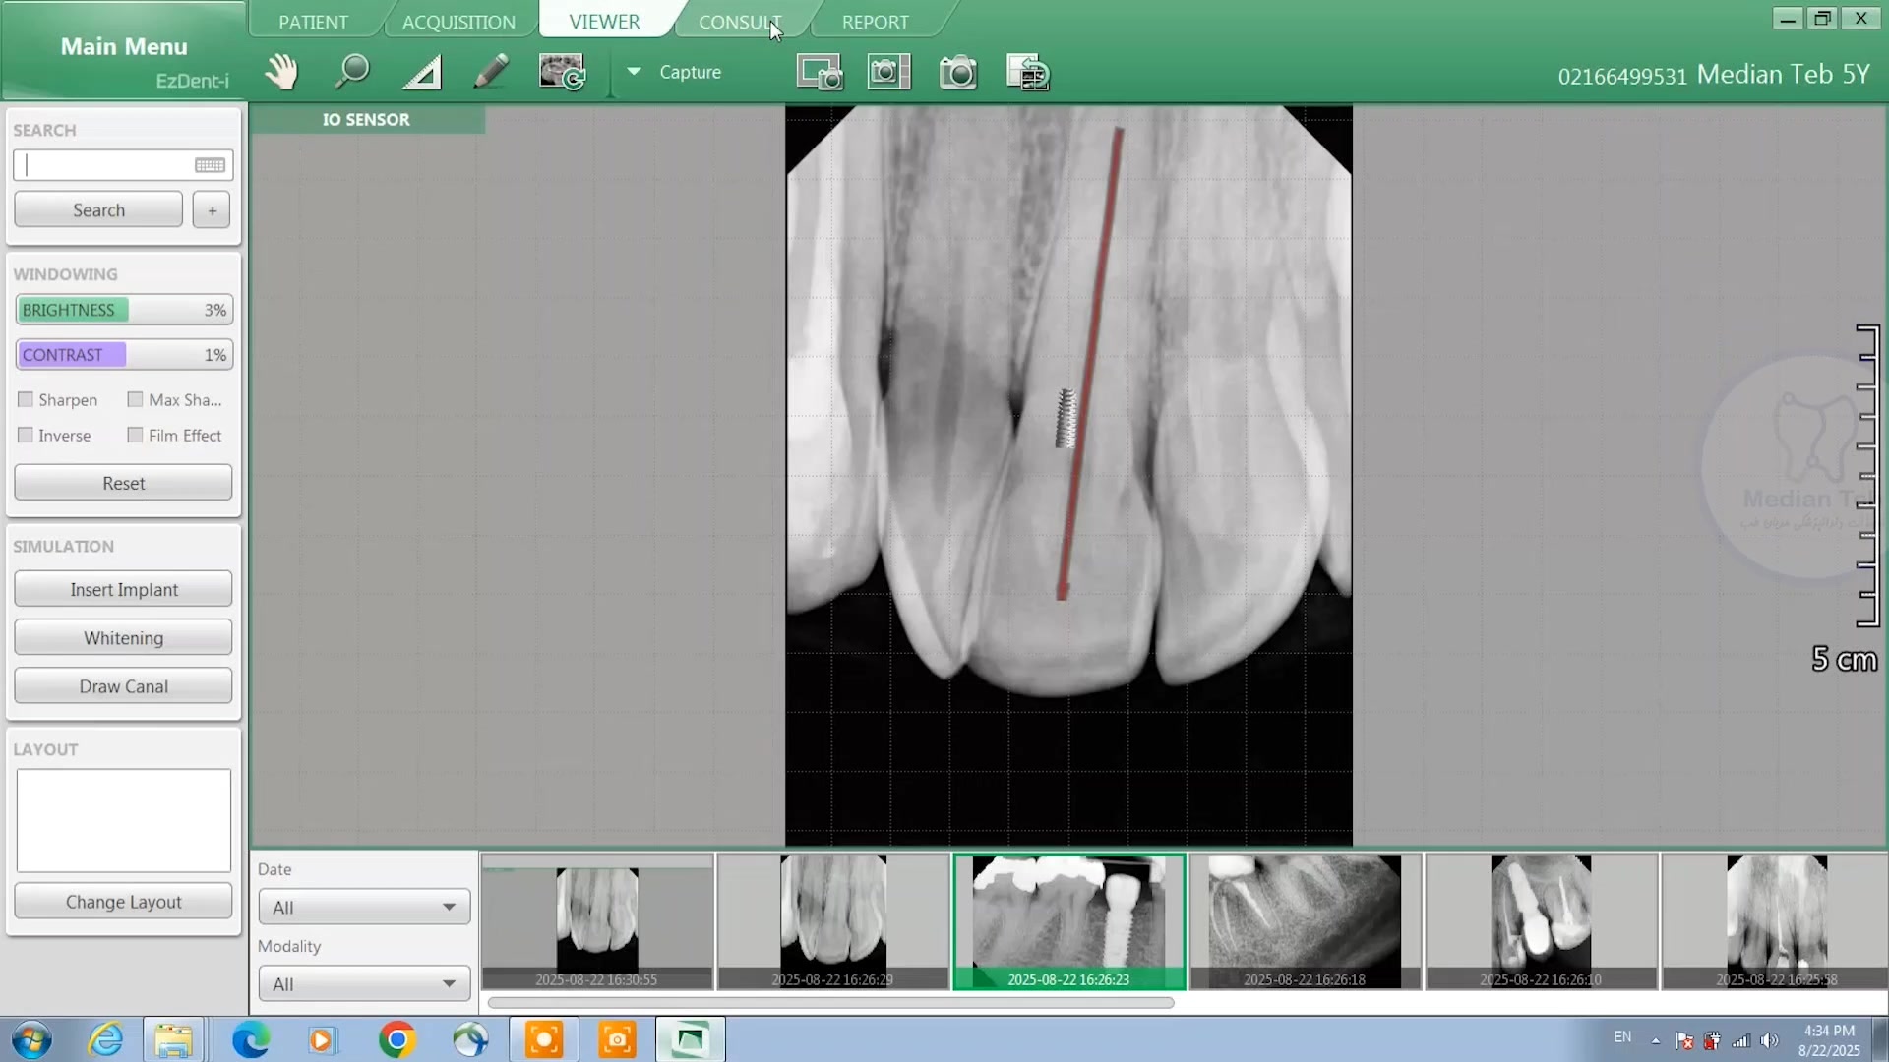
Task: Select the pencil drawing tool
Action: (491, 72)
